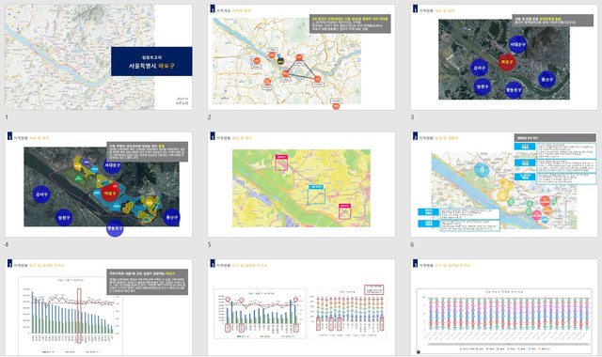Click slide number label "2"
This screenshot has width=602, height=357.
pyautogui.click(x=209, y=116)
